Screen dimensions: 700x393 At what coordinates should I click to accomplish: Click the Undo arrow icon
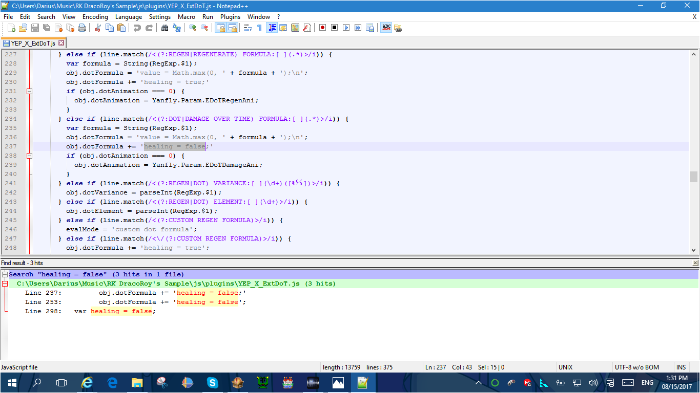pos(137,28)
